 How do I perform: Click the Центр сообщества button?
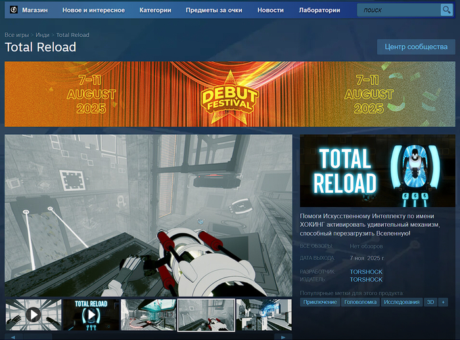415,47
